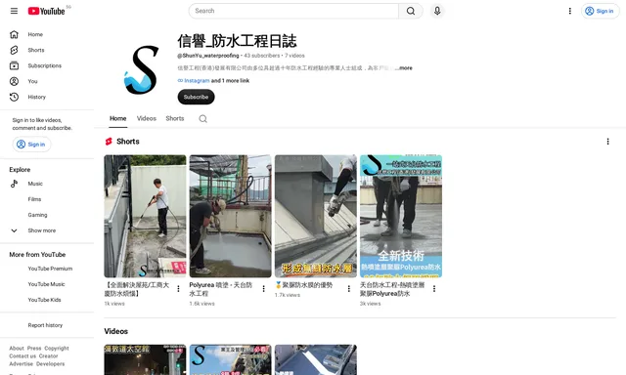
Task: Open options for 聚脲防水膜的優勢 short
Action: point(348,288)
